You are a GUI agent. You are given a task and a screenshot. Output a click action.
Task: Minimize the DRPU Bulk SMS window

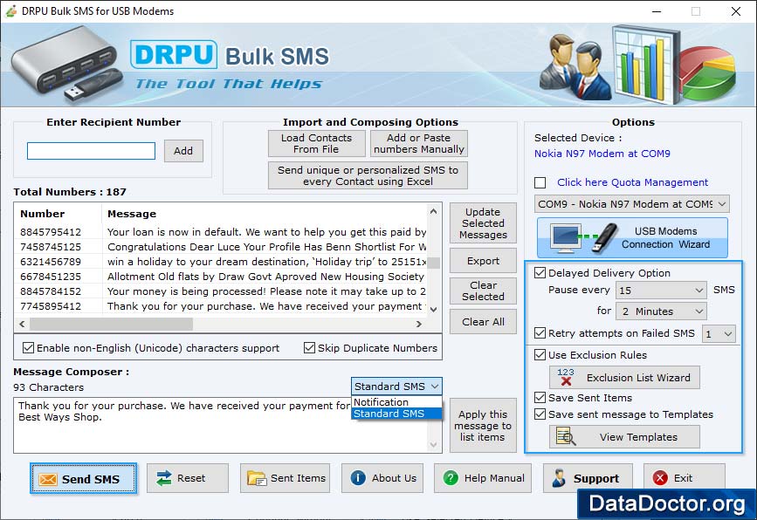coord(657,11)
